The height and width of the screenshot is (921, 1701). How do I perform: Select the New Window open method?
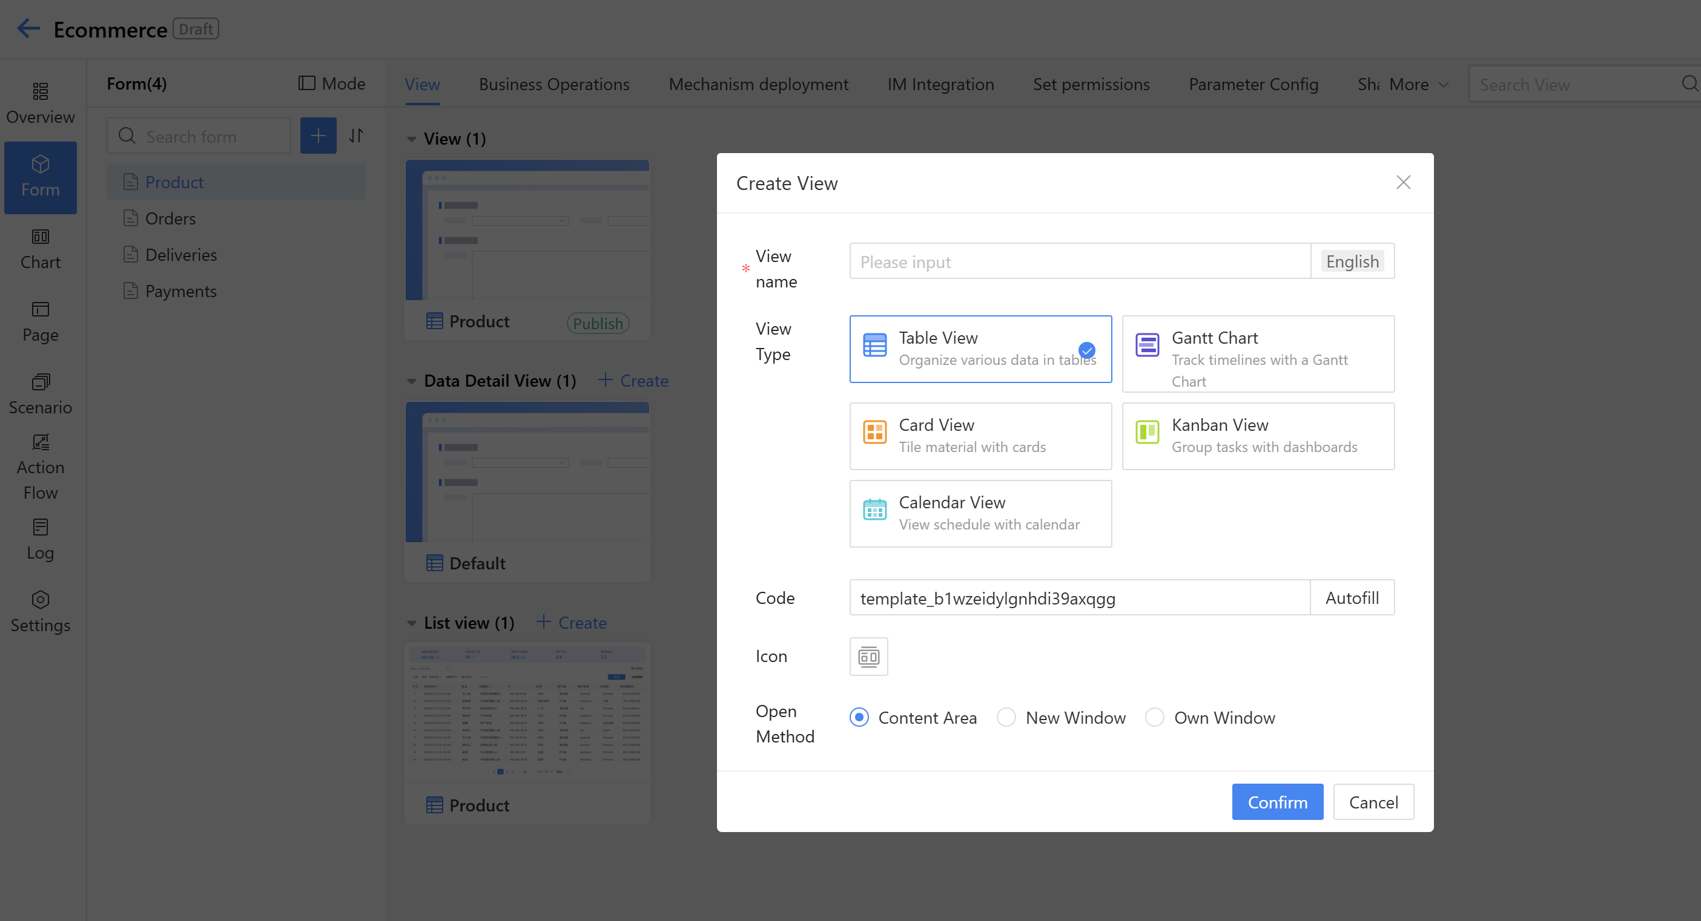pos(1006,717)
